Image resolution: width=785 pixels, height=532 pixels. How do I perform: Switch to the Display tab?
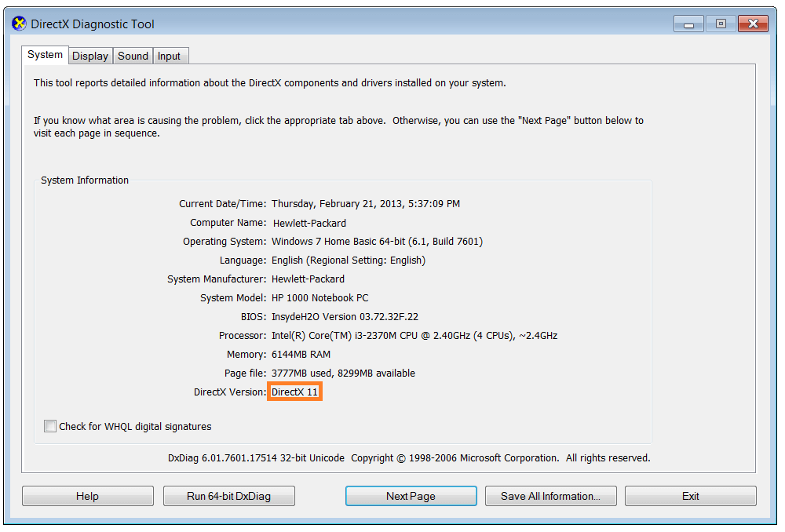90,56
